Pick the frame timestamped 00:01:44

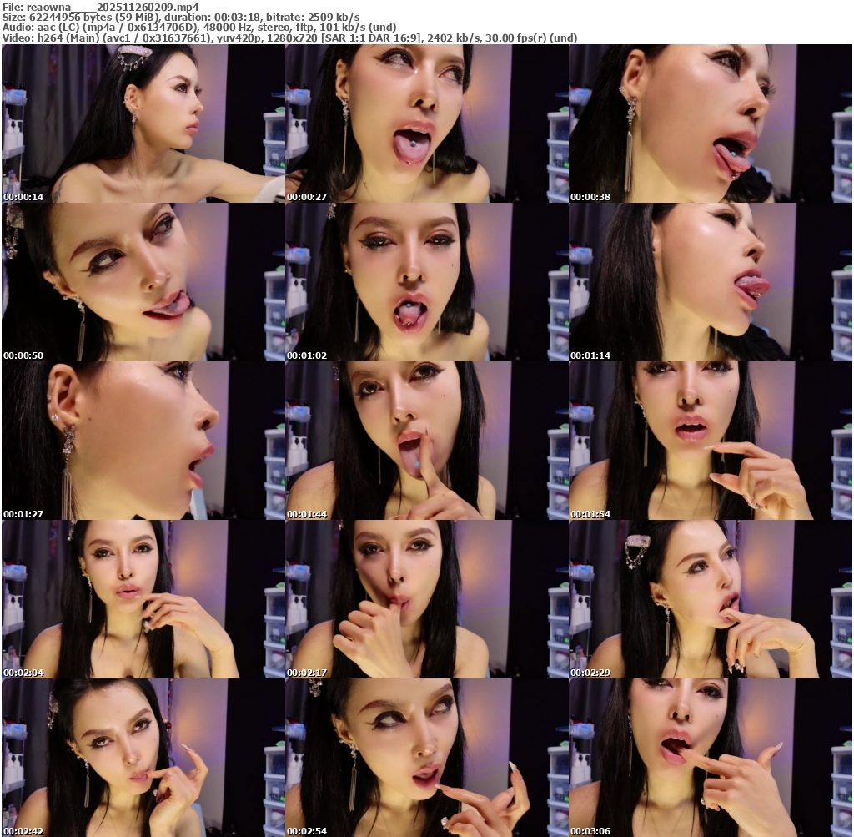[x=426, y=441]
